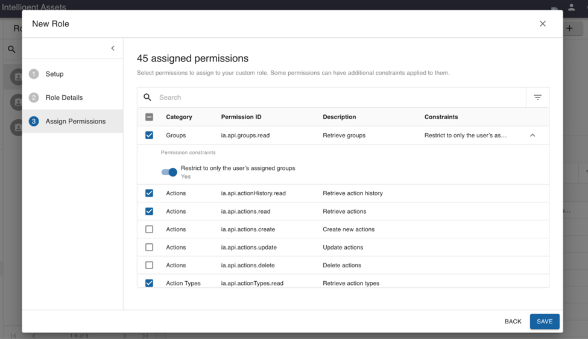
Task: Check the Delete actions permission box
Action: (x=149, y=265)
